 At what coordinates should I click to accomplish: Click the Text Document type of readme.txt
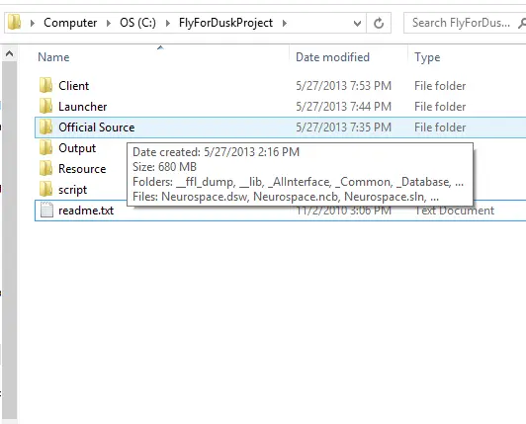tap(455, 211)
